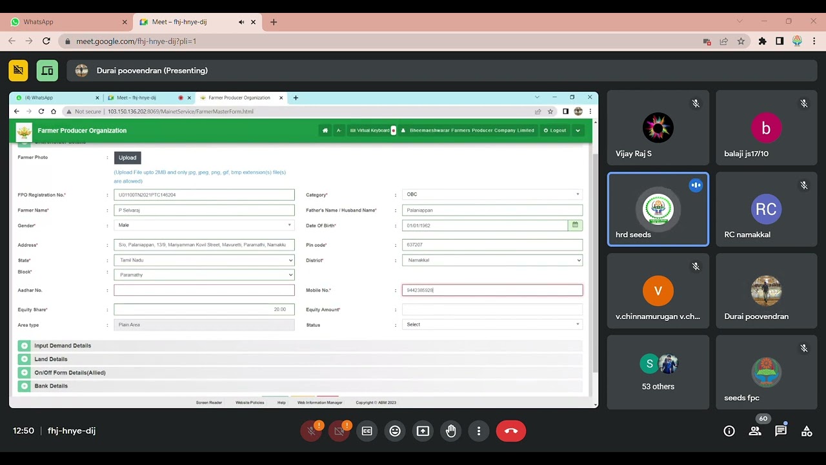
Task: Open Help footer link
Action: (281, 402)
